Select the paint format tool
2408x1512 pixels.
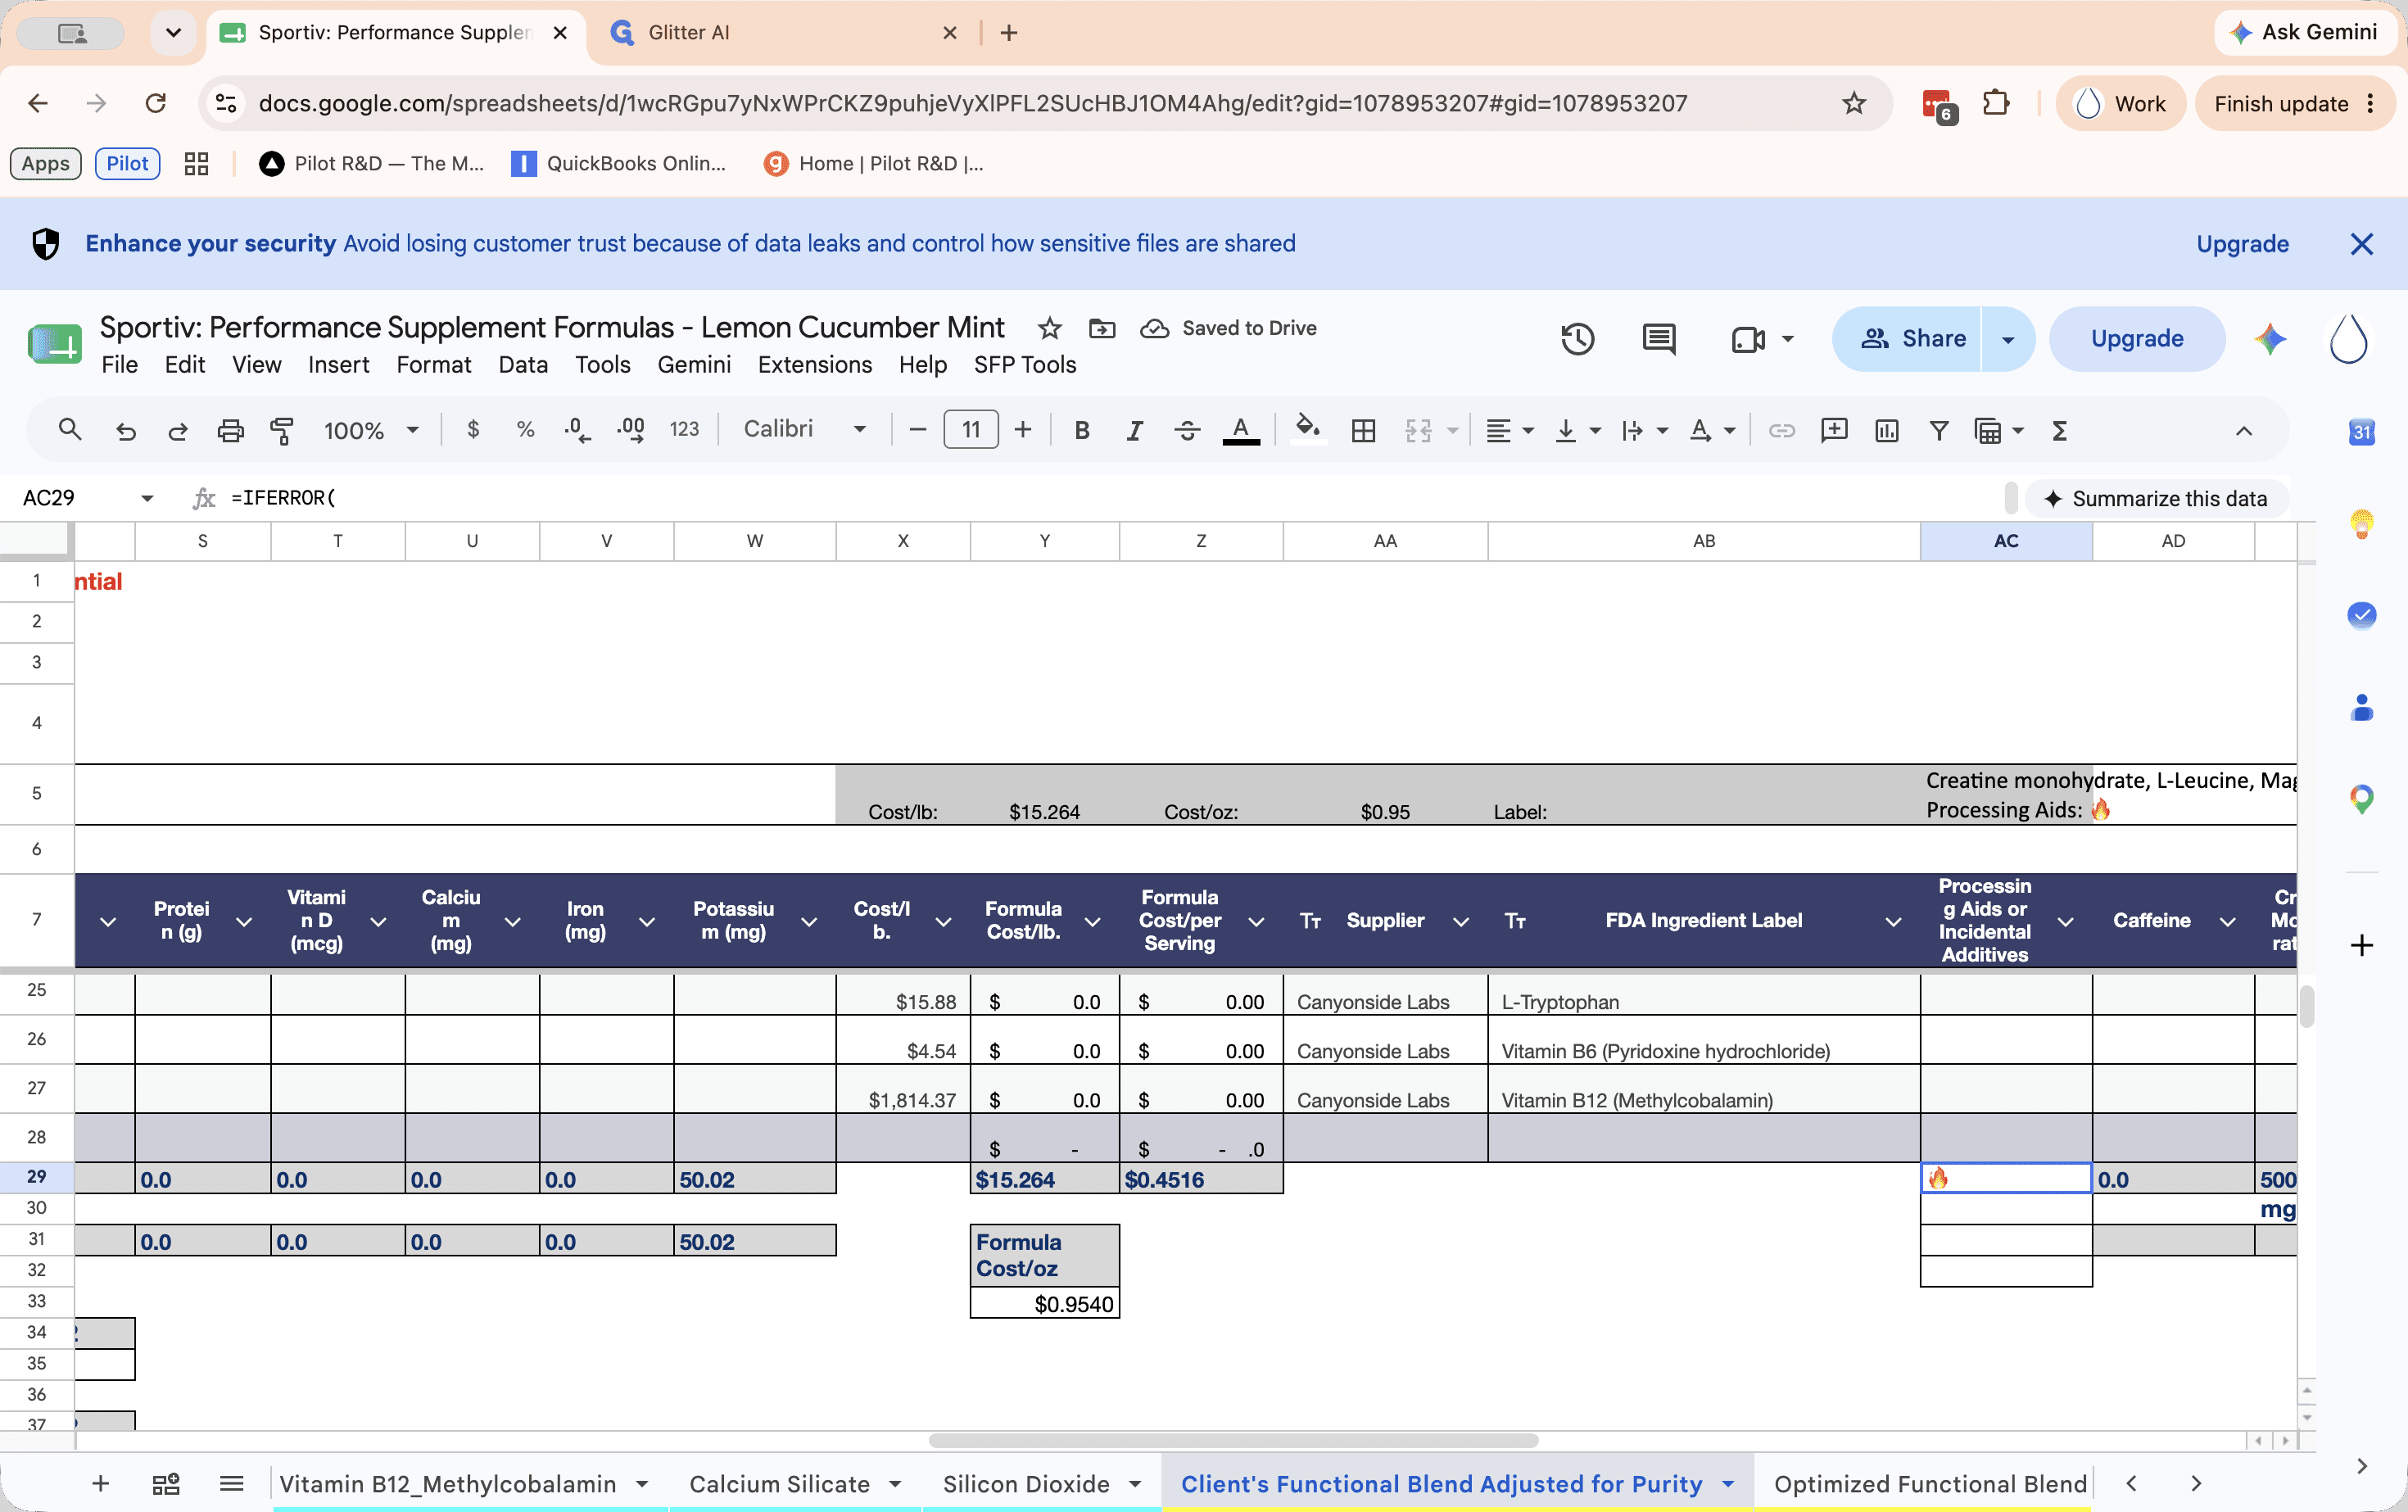282,430
